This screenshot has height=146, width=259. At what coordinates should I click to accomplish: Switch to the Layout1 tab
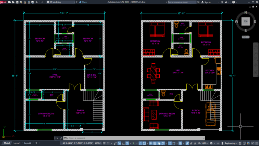[17, 143]
